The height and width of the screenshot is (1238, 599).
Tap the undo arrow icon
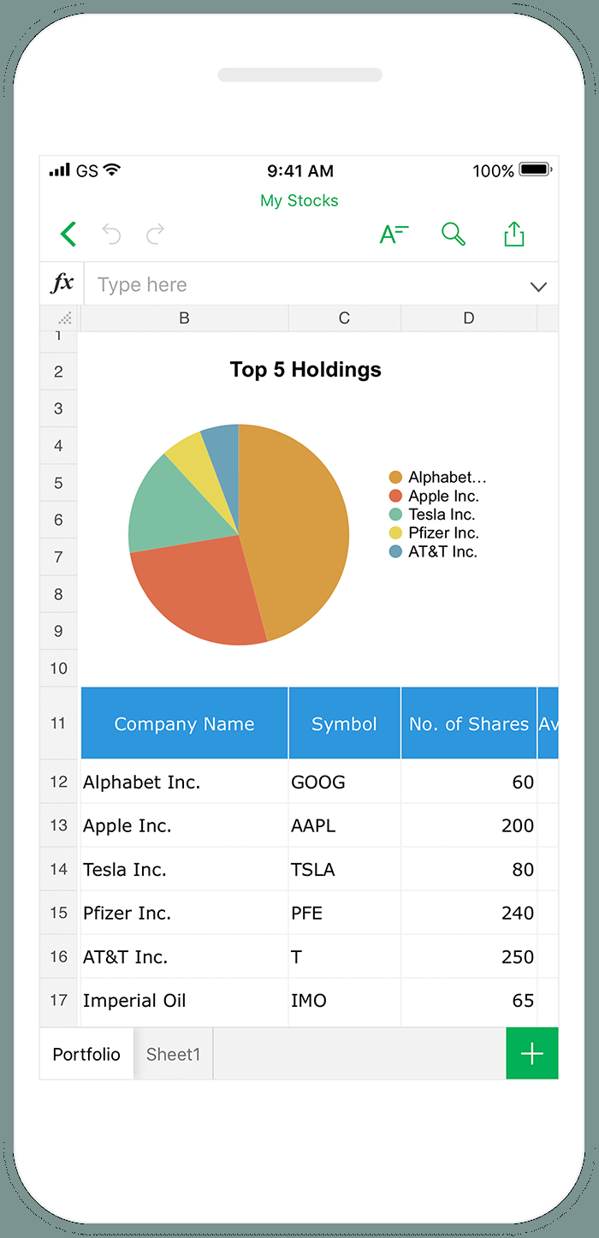pos(111,233)
